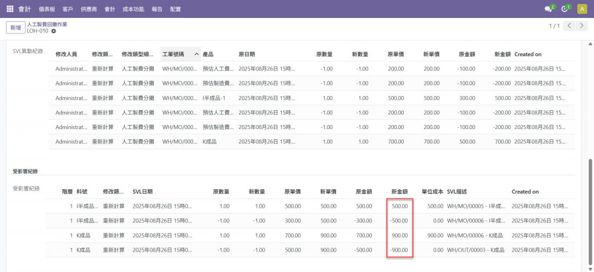
Task: Sort by 修改人員 column header
Action: pyautogui.click(x=66, y=54)
